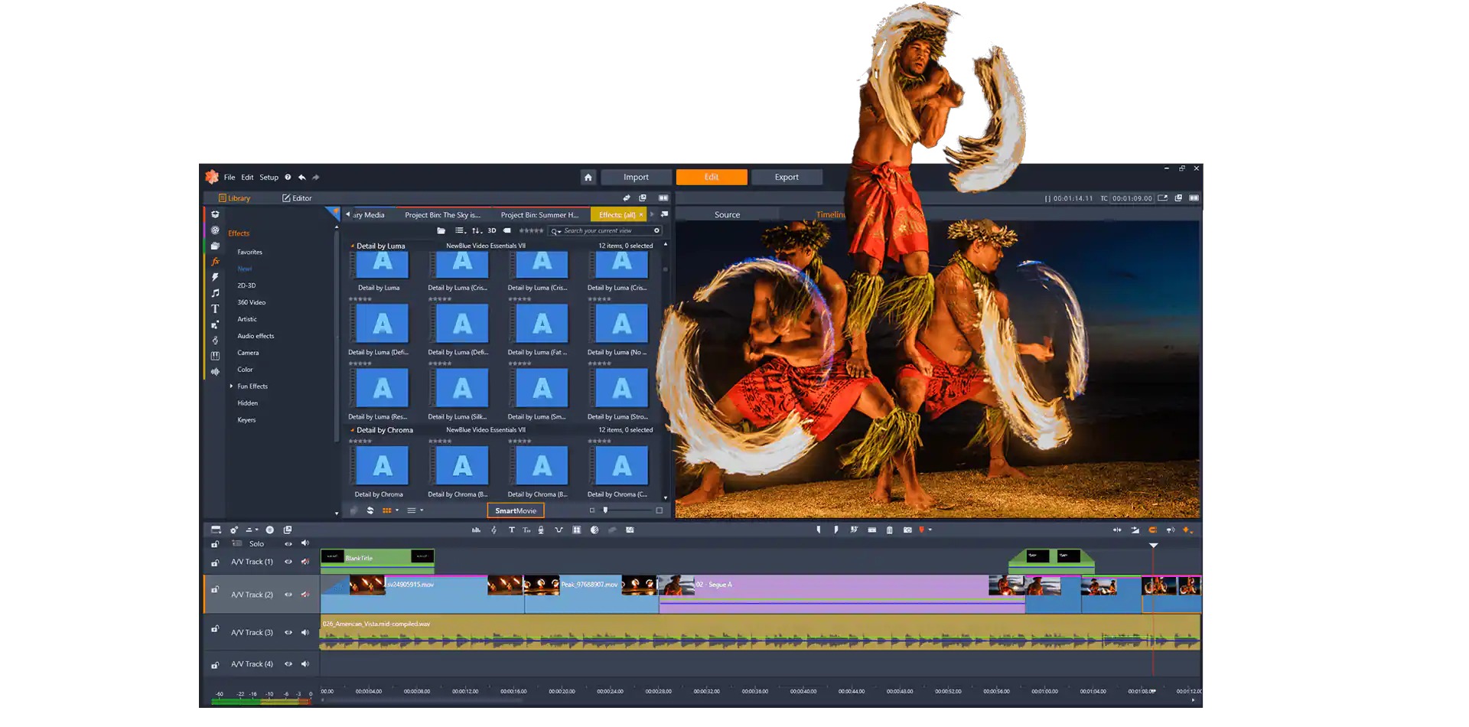
Task: Click the timeline settings gear icon
Action: (x=234, y=530)
